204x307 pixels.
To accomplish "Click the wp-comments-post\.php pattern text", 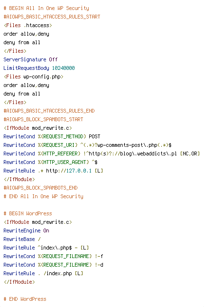I will tap(127, 145).
